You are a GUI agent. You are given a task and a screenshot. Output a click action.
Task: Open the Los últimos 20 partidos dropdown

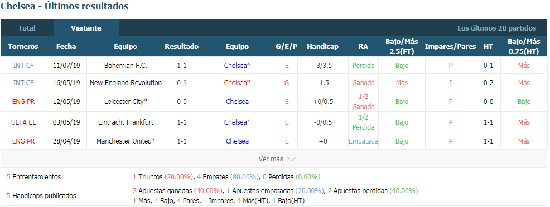tap(496, 28)
